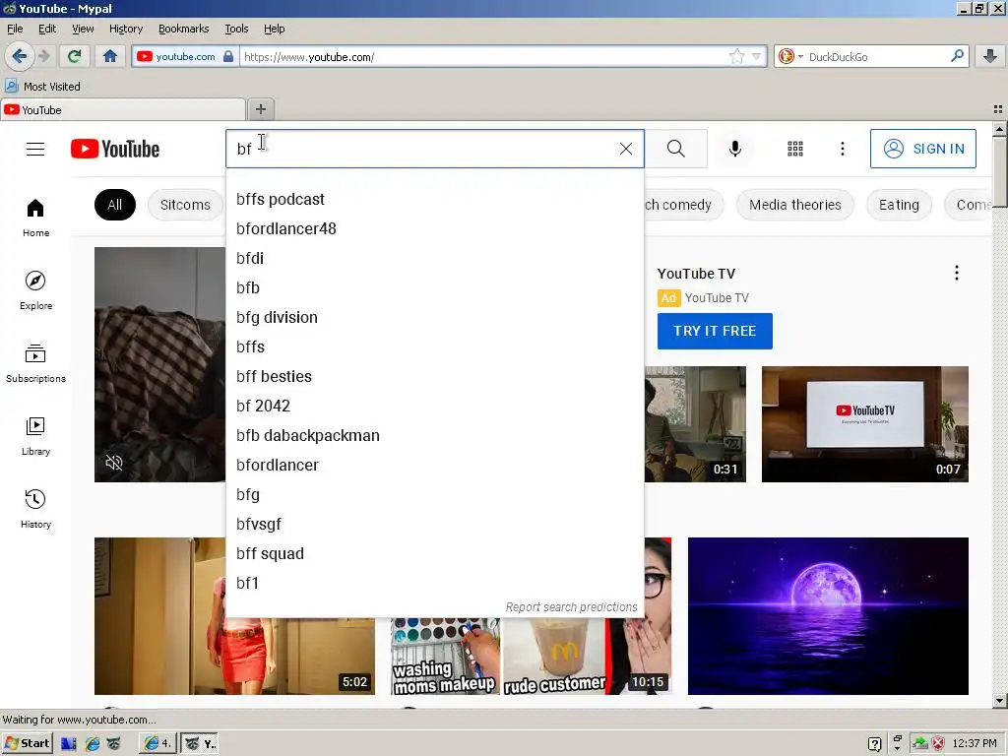Select the Media theories filter chip
The image size is (1008, 756).
[795, 205]
